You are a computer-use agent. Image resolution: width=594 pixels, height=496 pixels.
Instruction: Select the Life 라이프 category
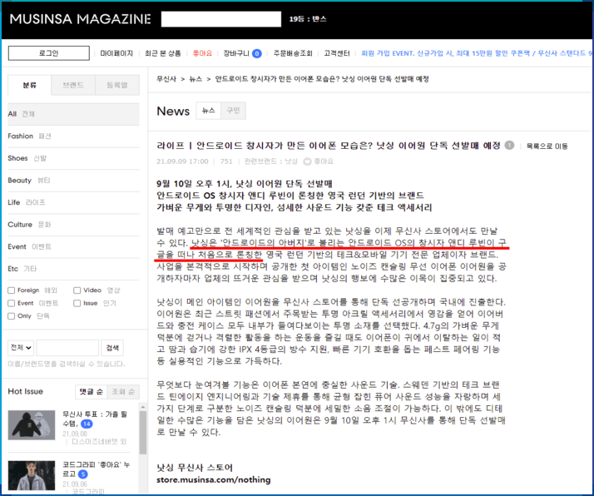[x=73, y=202]
